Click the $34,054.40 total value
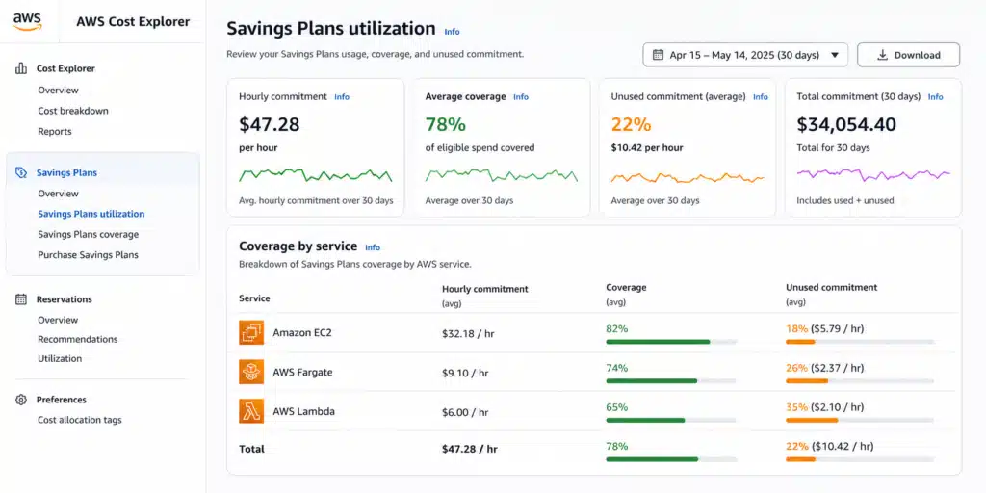Screen dimensions: 986x493 [x=846, y=124]
